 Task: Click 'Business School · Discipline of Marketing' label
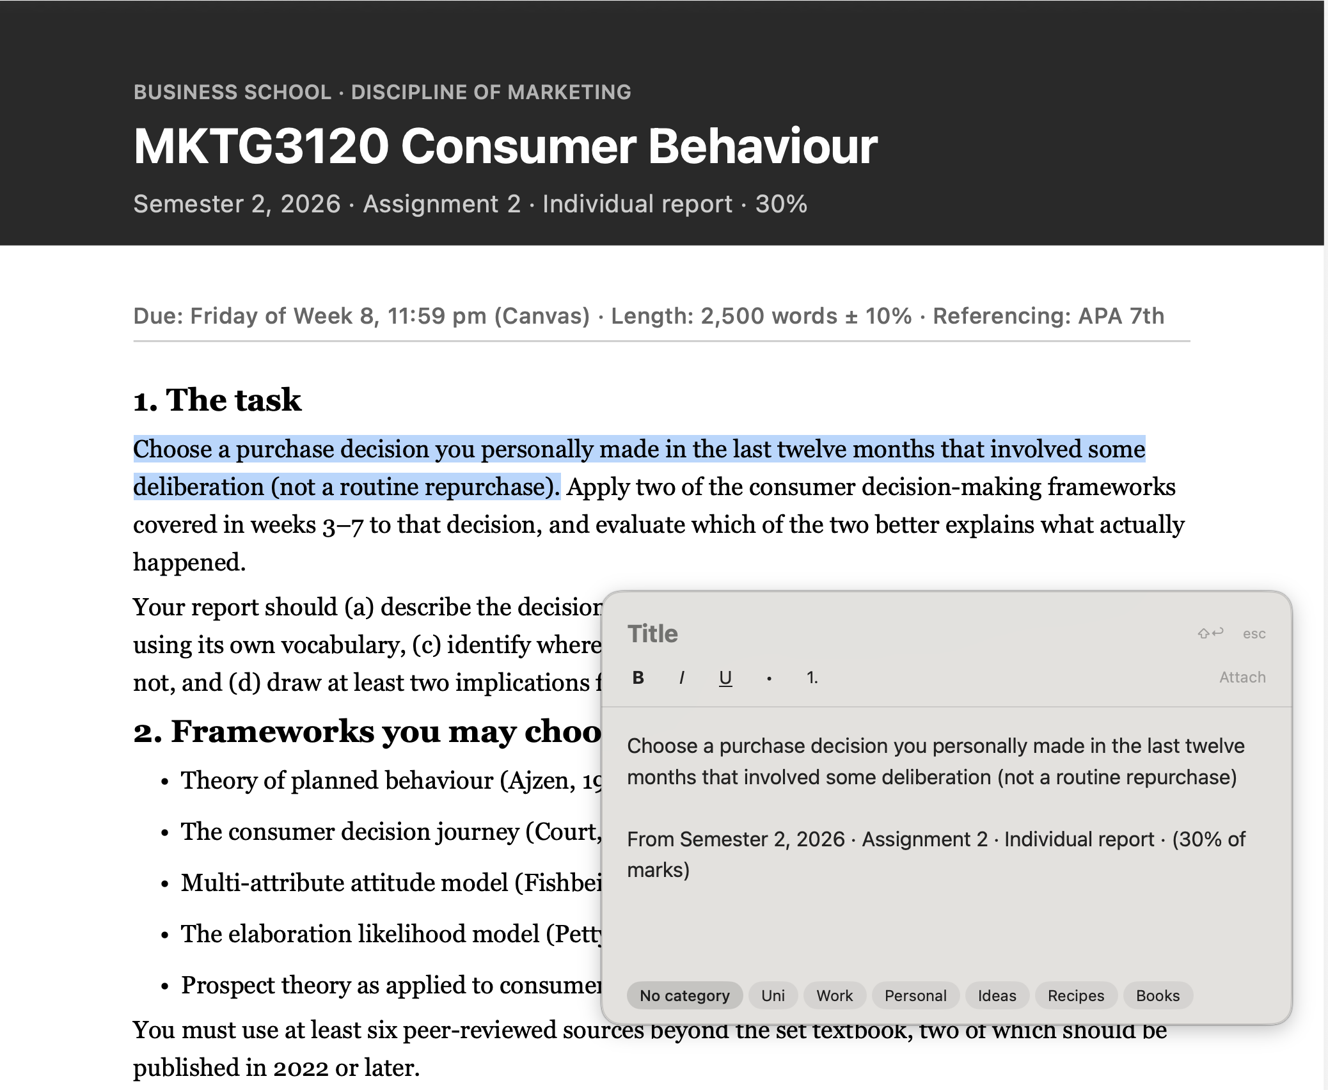point(382,92)
